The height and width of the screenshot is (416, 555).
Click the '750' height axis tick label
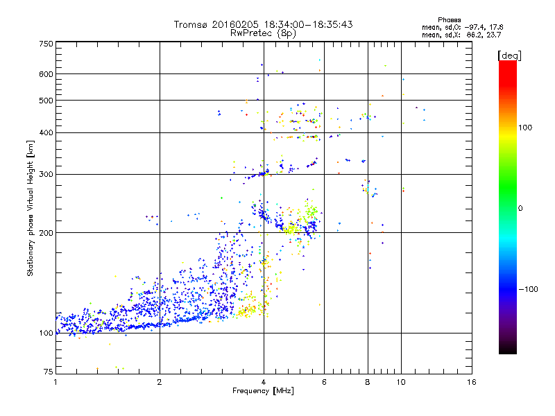(46, 44)
